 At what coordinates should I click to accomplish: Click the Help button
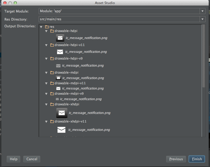[13, 159]
